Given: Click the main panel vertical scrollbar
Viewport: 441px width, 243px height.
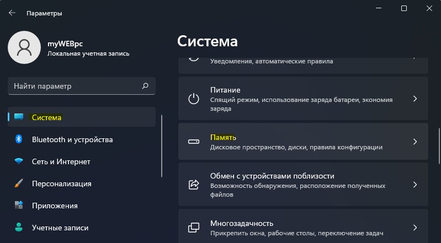Looking at the screenshot, I should (x=439, y=146).
